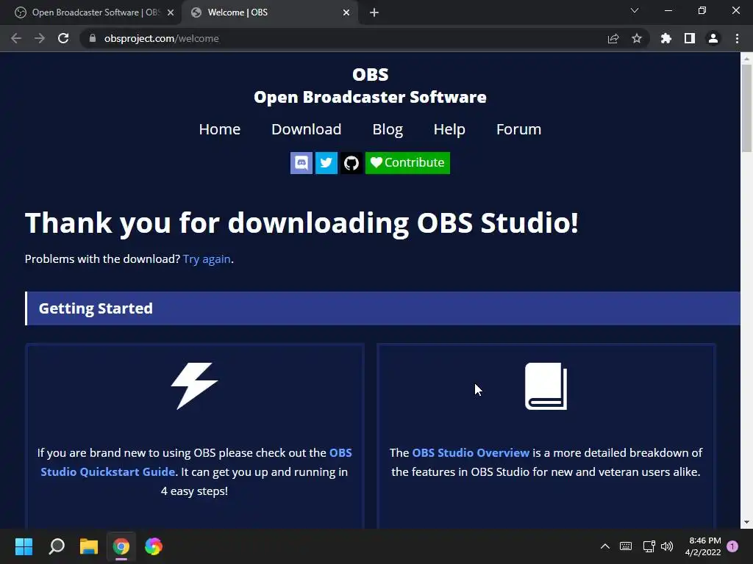Screen dimensions: 753x564
Task: Open the Forum navigation link
Action: [518, 129]
